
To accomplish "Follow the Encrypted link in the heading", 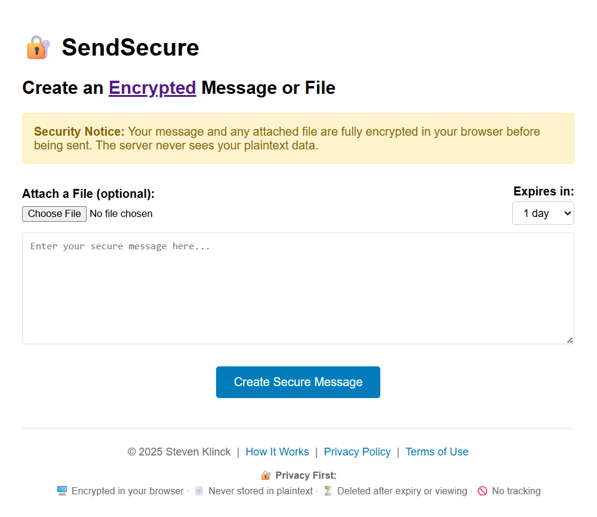I will (152, 88).
